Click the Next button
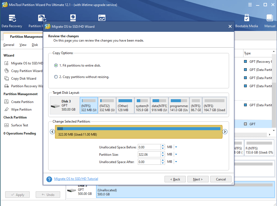Screen dimensions: 277x206 (198, 179)
